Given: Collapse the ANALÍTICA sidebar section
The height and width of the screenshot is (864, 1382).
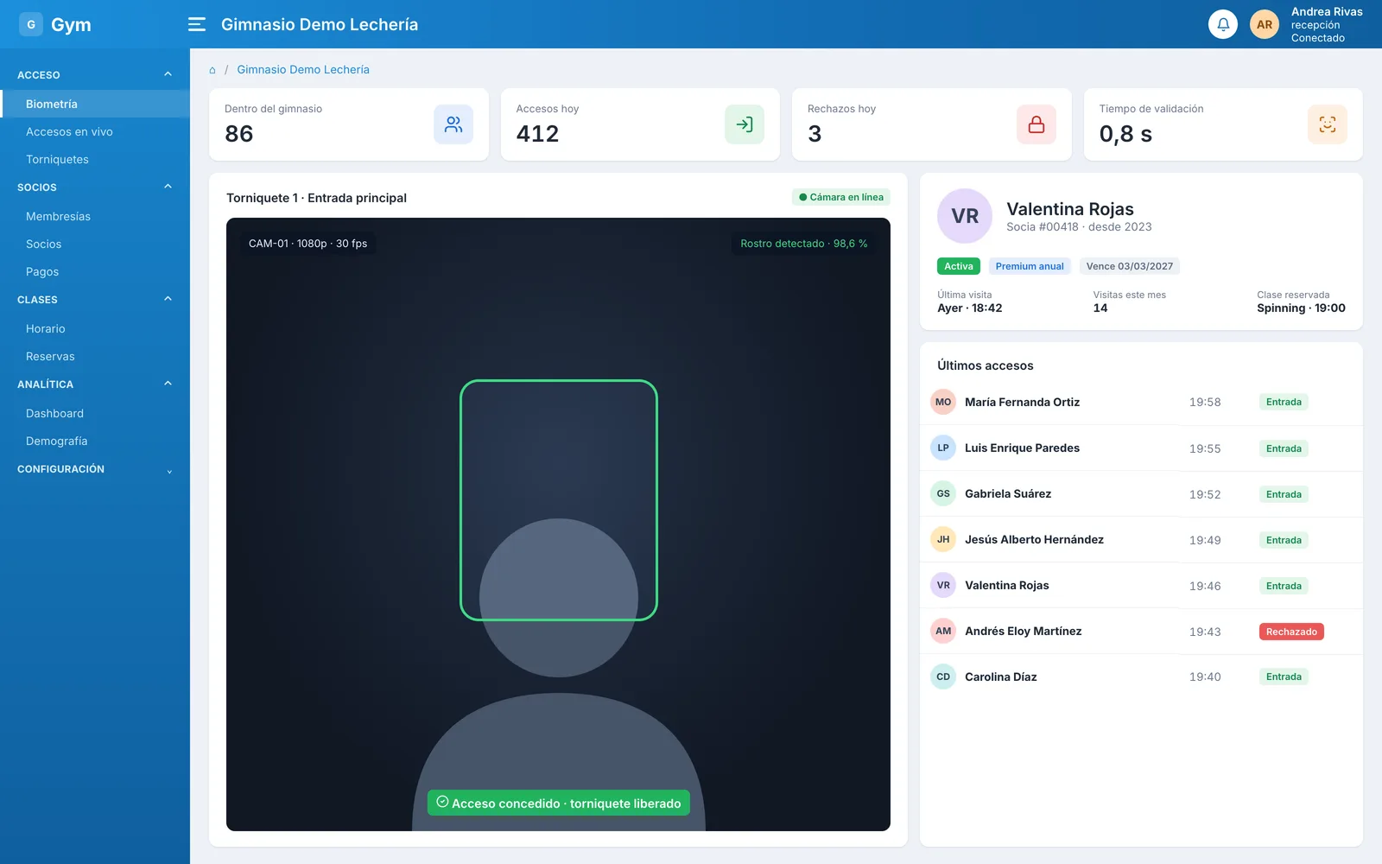Looking at the screenshot, I should [95, 384].
